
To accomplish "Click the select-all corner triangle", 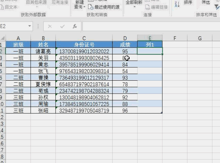I will click(3, 38).
